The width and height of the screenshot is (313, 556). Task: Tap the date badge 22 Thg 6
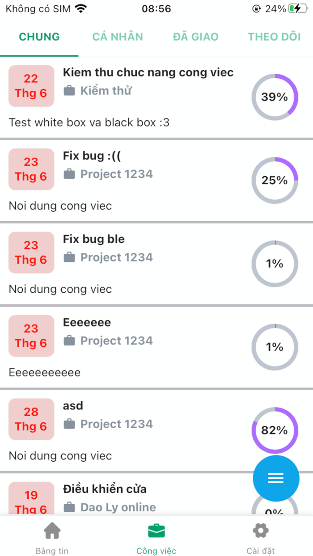(31, 86)
